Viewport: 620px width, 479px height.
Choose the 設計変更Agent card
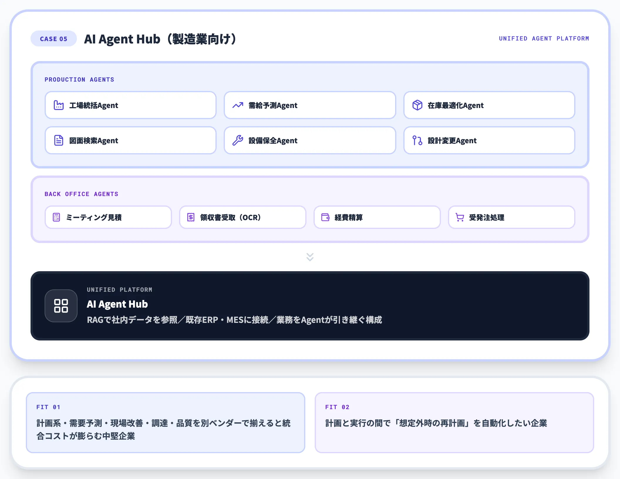point(489,140)
